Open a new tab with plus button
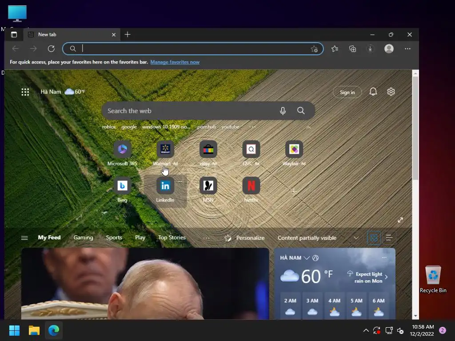The height and width of the screenshot is (341, 455). click(x=128, y=35)
